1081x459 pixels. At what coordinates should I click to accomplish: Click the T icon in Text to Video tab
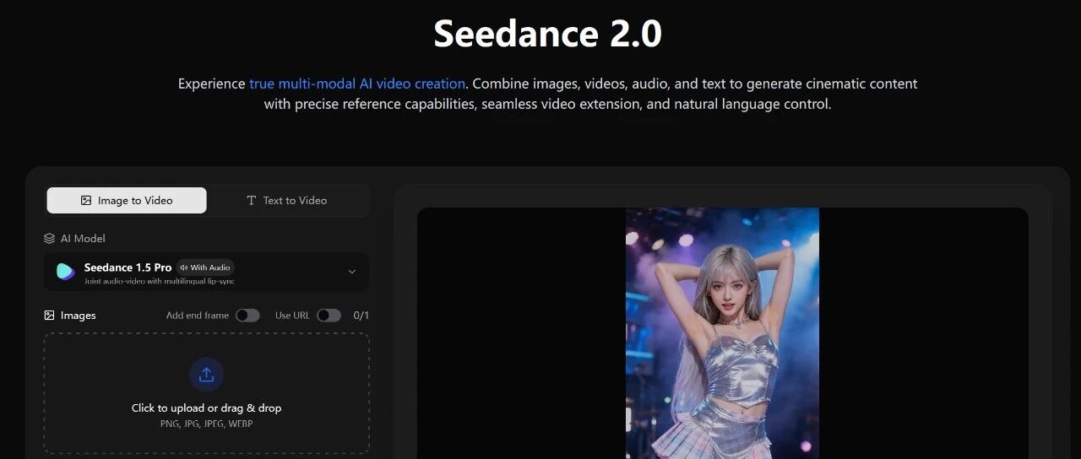[x=251, y=201]
